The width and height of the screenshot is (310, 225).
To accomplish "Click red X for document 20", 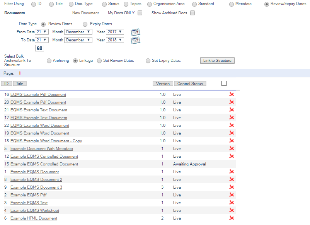I will (232, 102).
